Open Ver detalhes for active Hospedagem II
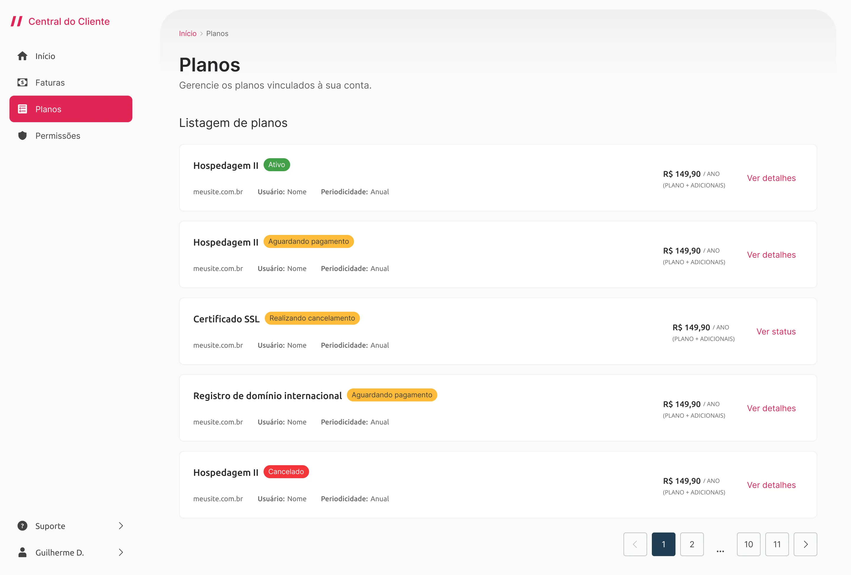Screen dimensions: 851x575 [x=771, y=178]
